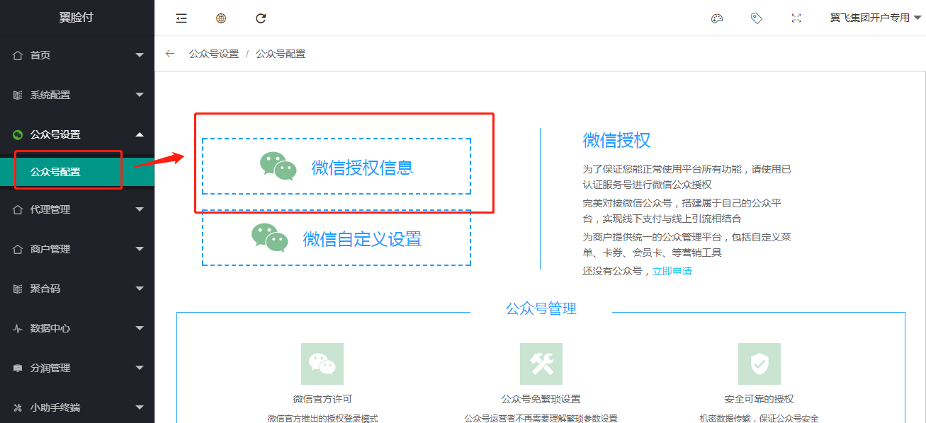This screenshot has width=926, height=423.
Task: Click the 微信自定义设置 button
Action: pos(337,238)
